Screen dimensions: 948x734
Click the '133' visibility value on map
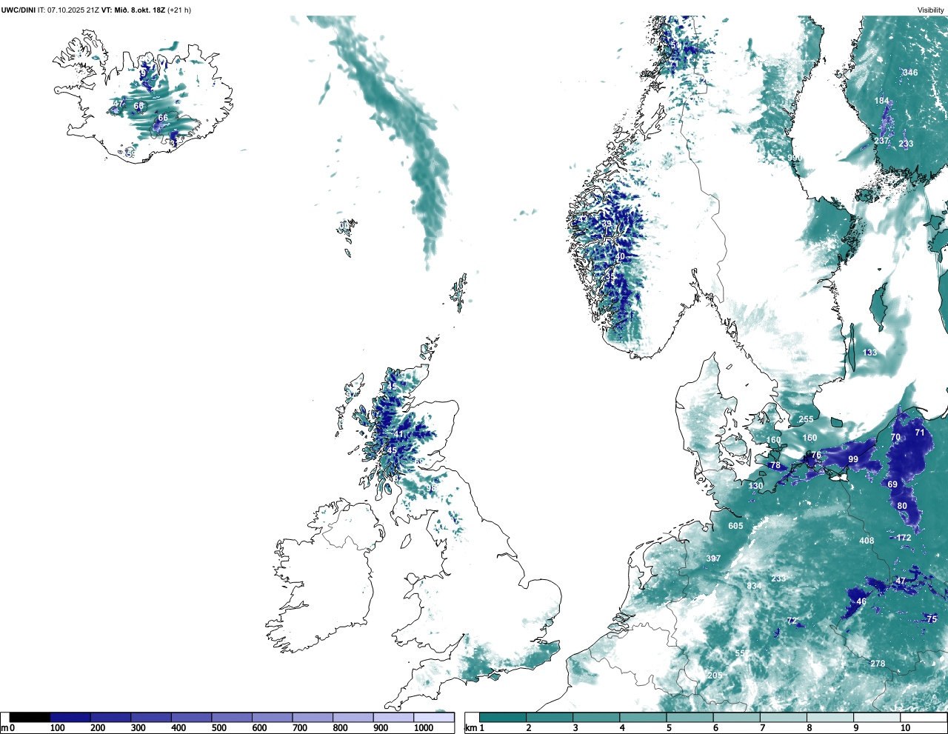pyautogui.click(x=869, y=353)
